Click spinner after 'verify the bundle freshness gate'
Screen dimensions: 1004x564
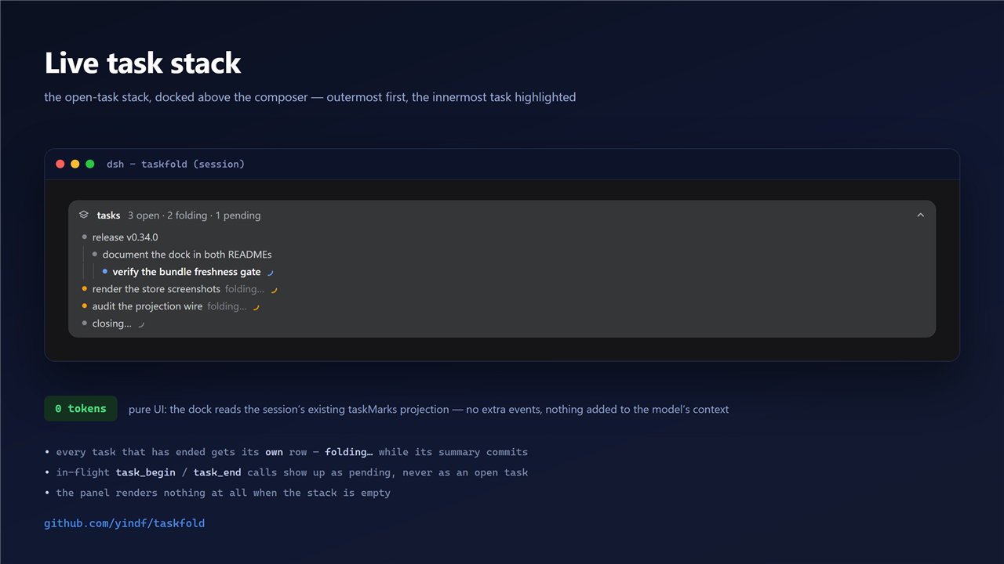point(271,273)
